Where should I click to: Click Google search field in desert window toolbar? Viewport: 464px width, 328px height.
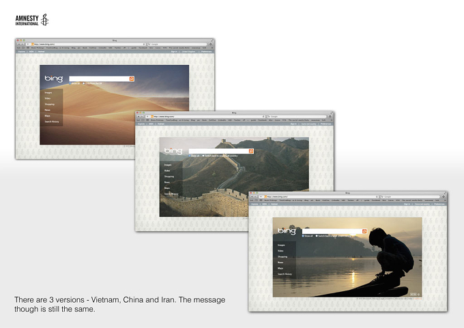177,44
